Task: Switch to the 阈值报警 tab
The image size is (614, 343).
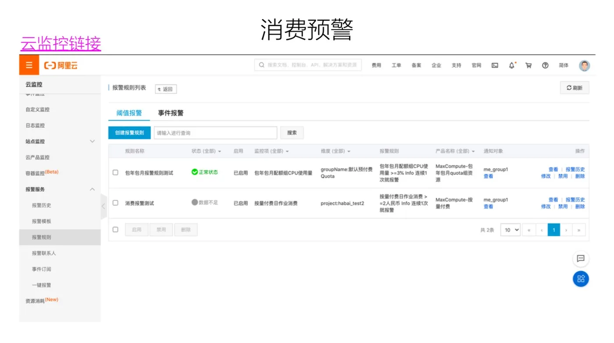Action: tap(129, 113)
